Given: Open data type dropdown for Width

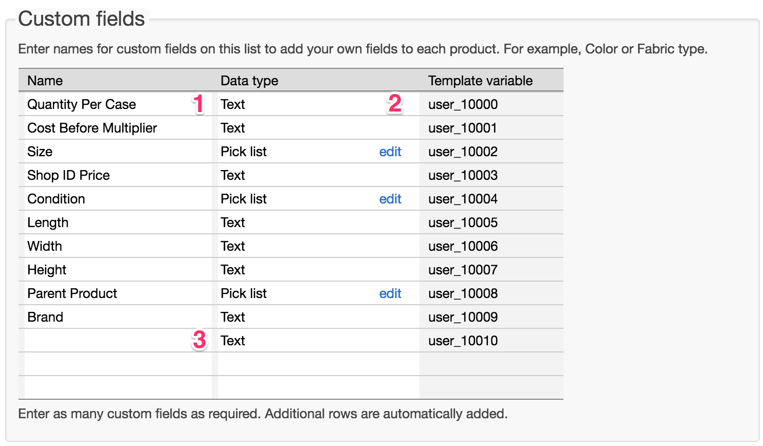Looking at the screenshot, I should (319, 246).
